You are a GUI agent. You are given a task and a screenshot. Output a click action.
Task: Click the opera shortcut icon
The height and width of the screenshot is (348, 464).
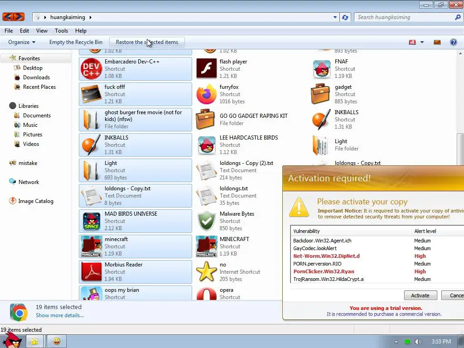pos(206,294)
